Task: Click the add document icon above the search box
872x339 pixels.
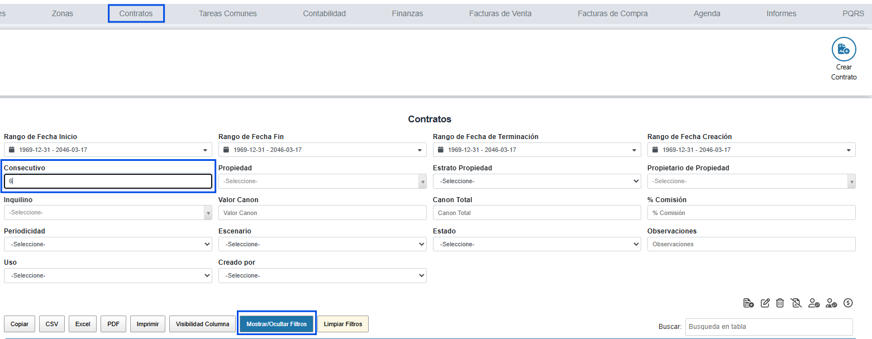Action: (749, 303)
